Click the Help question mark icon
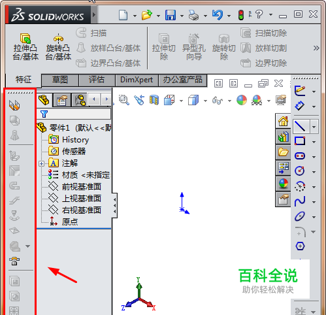326x315 pixels. pyautogui.click(x=259, y=14)
